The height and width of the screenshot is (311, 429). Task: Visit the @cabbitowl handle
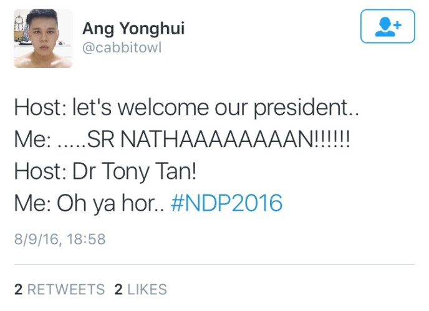coord(122,47)
